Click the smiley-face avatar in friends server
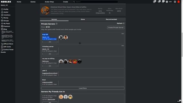183x103 pixels. [61, 97]
